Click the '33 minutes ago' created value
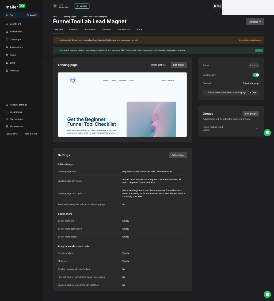This screenshot has height=301, width=274. (251, 83)
